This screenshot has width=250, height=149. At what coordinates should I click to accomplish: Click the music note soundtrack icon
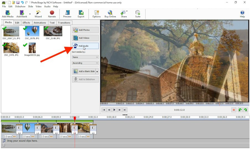[4, 141]
